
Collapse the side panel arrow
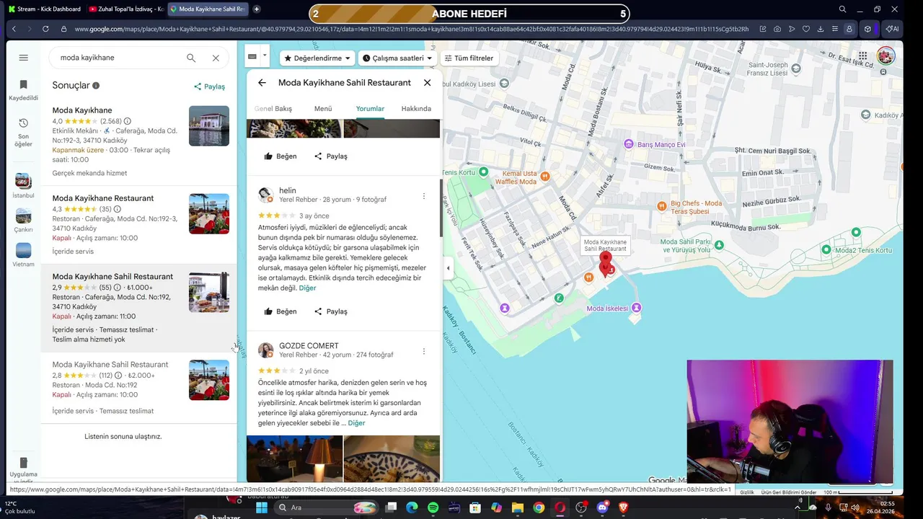[x=448, y=268]
